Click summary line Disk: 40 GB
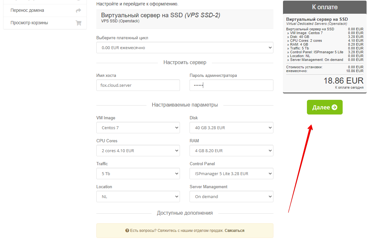The width and height of the screenshot is (372, 244). tap(324, 37)
